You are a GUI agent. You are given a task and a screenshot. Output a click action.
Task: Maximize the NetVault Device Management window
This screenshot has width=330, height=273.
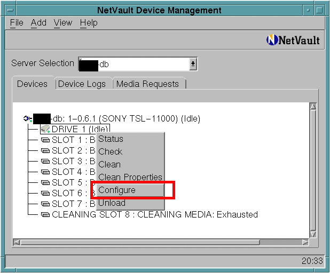[319, 10]
